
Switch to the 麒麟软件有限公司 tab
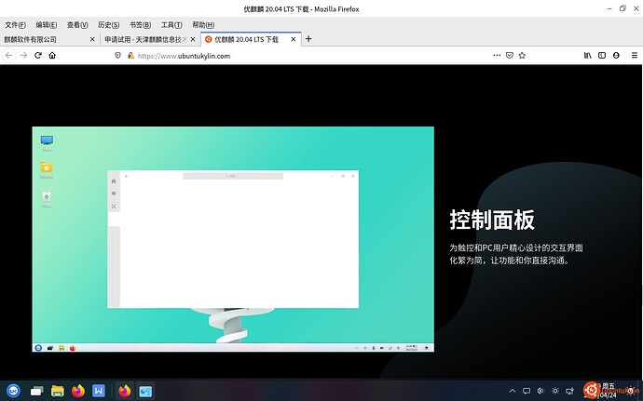[50, 39]
